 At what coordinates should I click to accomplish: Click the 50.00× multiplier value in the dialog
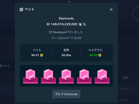click(66, 55)
